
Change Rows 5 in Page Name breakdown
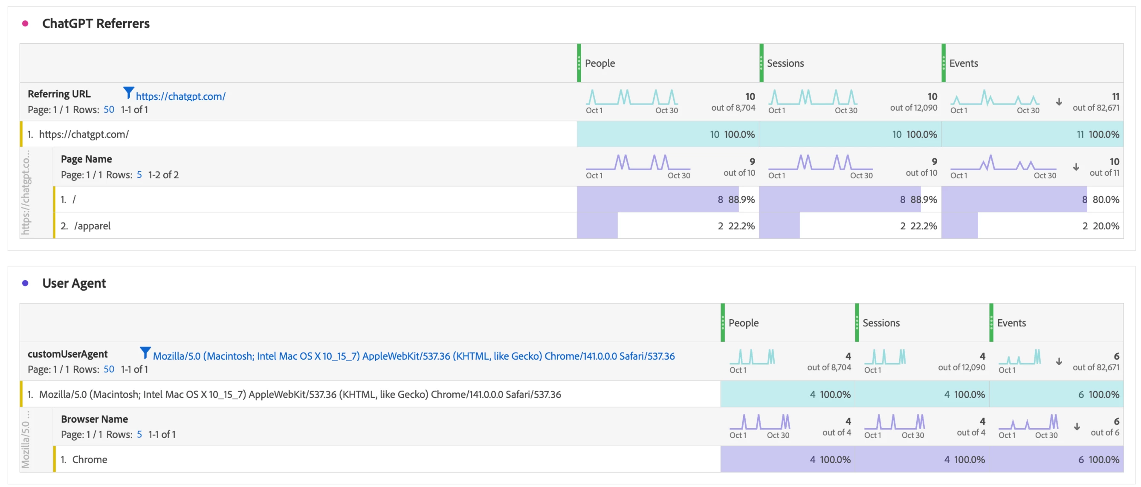click(139, 175)
